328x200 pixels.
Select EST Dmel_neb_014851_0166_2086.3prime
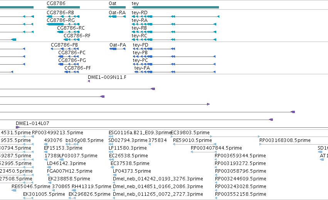pyautogui.click(x=114, y=190)
